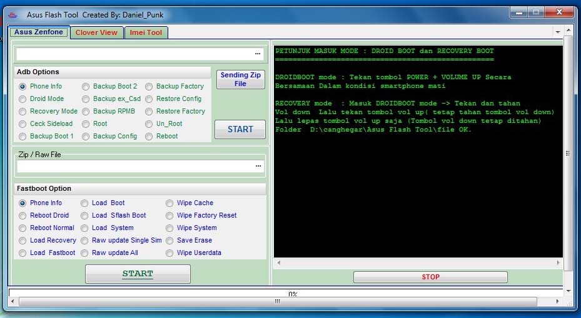Click the red STOP button

pos(430,277)
